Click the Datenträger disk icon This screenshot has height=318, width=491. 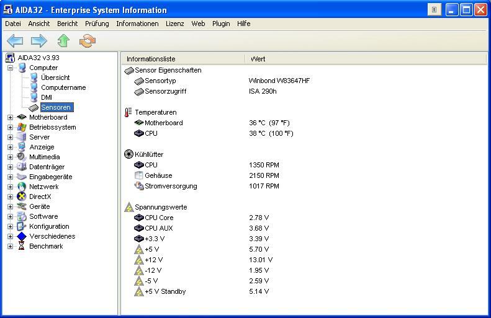click(x=22, y=167)
